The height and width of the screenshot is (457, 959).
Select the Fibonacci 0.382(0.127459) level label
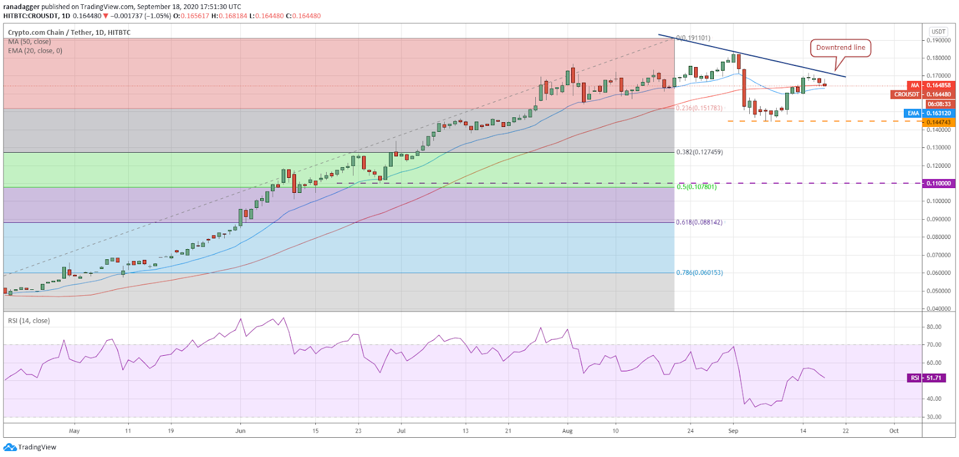[x=699, y=152]
